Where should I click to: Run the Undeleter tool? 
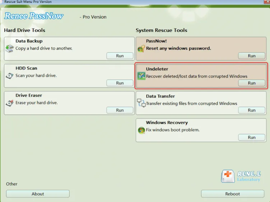pos(252,83)
